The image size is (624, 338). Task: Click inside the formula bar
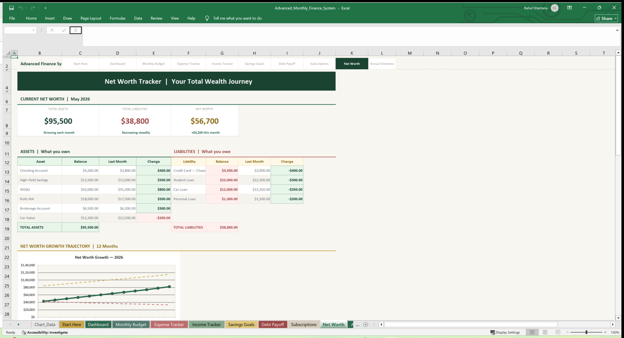(x=351, y=36)
